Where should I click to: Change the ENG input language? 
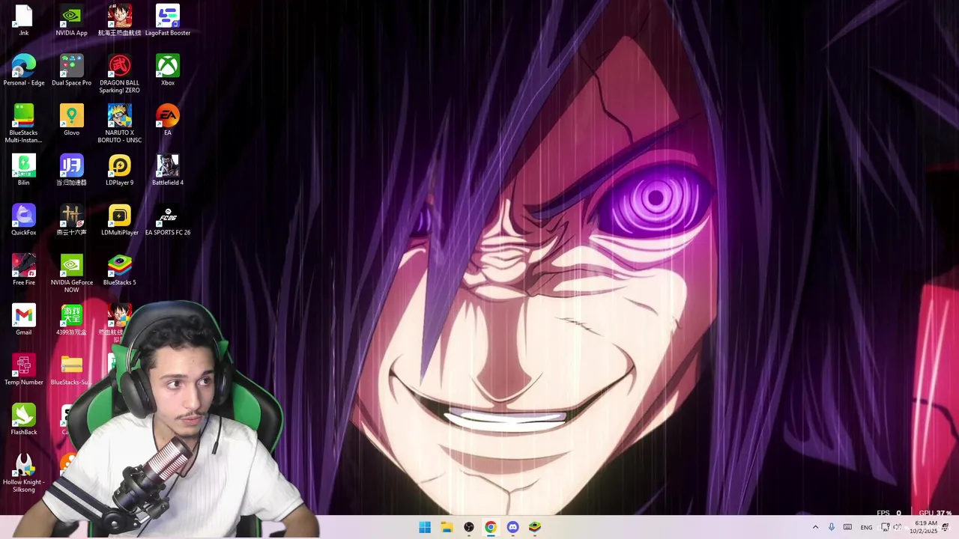pyautogui.click(x=866, y=527)
